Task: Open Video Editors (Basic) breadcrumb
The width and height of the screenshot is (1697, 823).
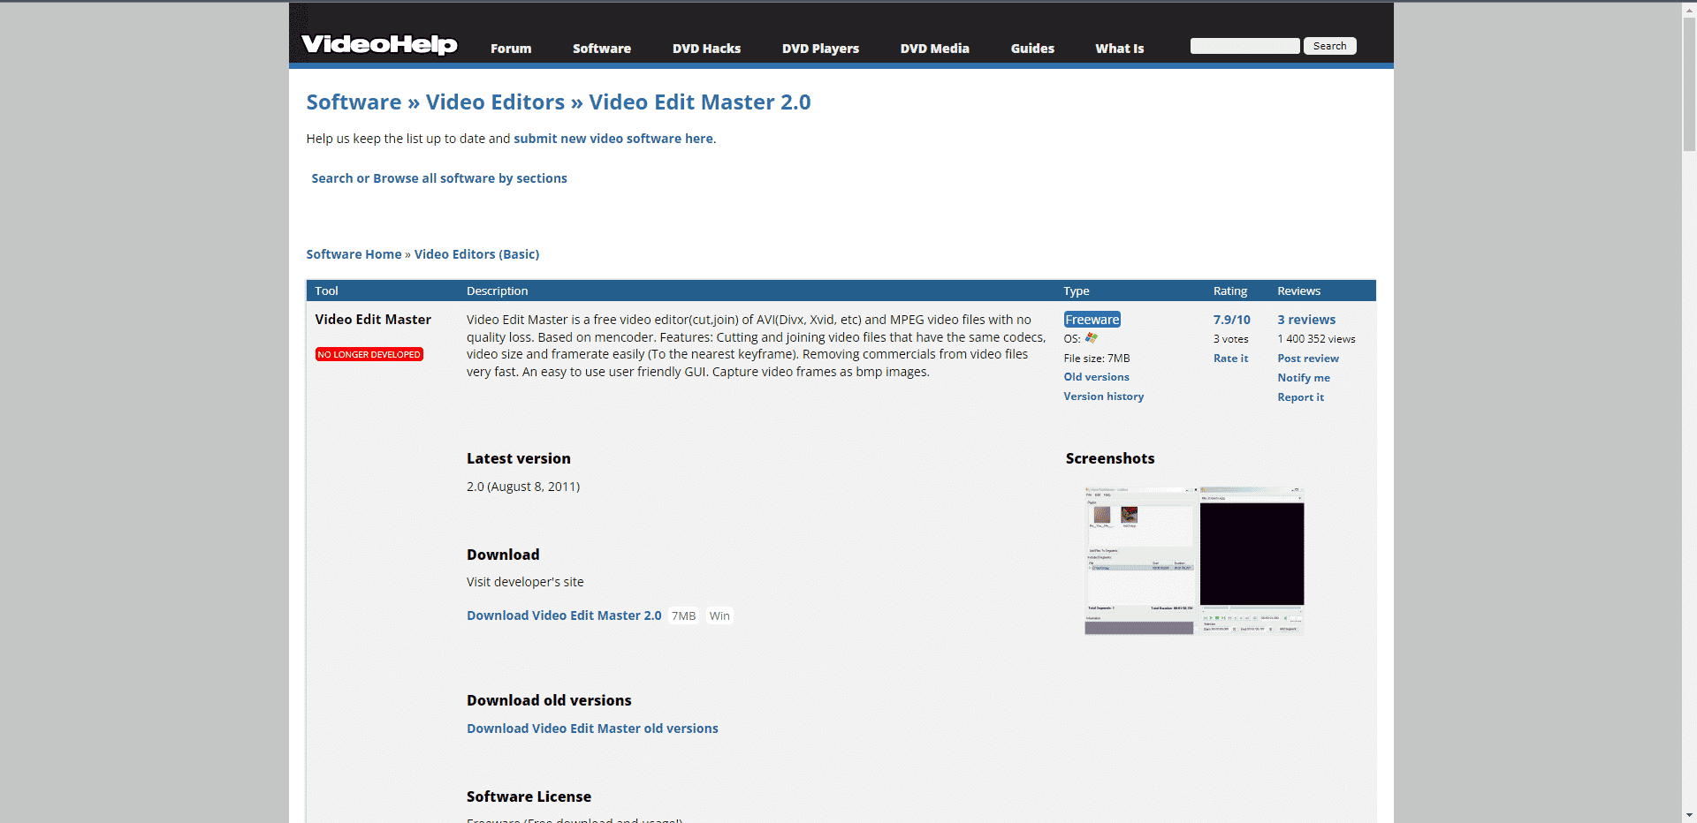Action: click(x=476, y=254)
